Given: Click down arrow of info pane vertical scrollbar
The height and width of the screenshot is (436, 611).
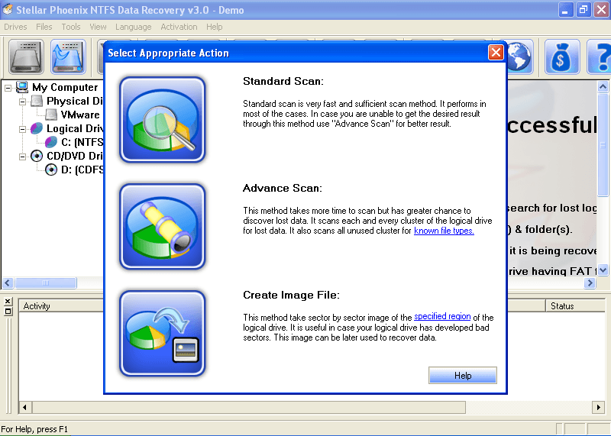Looking at the screenshot, I should tap(603, 270).
